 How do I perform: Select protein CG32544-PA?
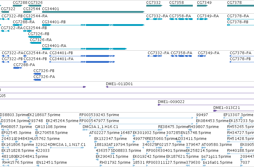[36, 53]
